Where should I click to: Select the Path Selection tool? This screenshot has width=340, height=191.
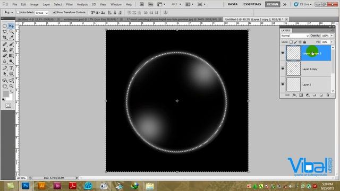coord(5,74)
